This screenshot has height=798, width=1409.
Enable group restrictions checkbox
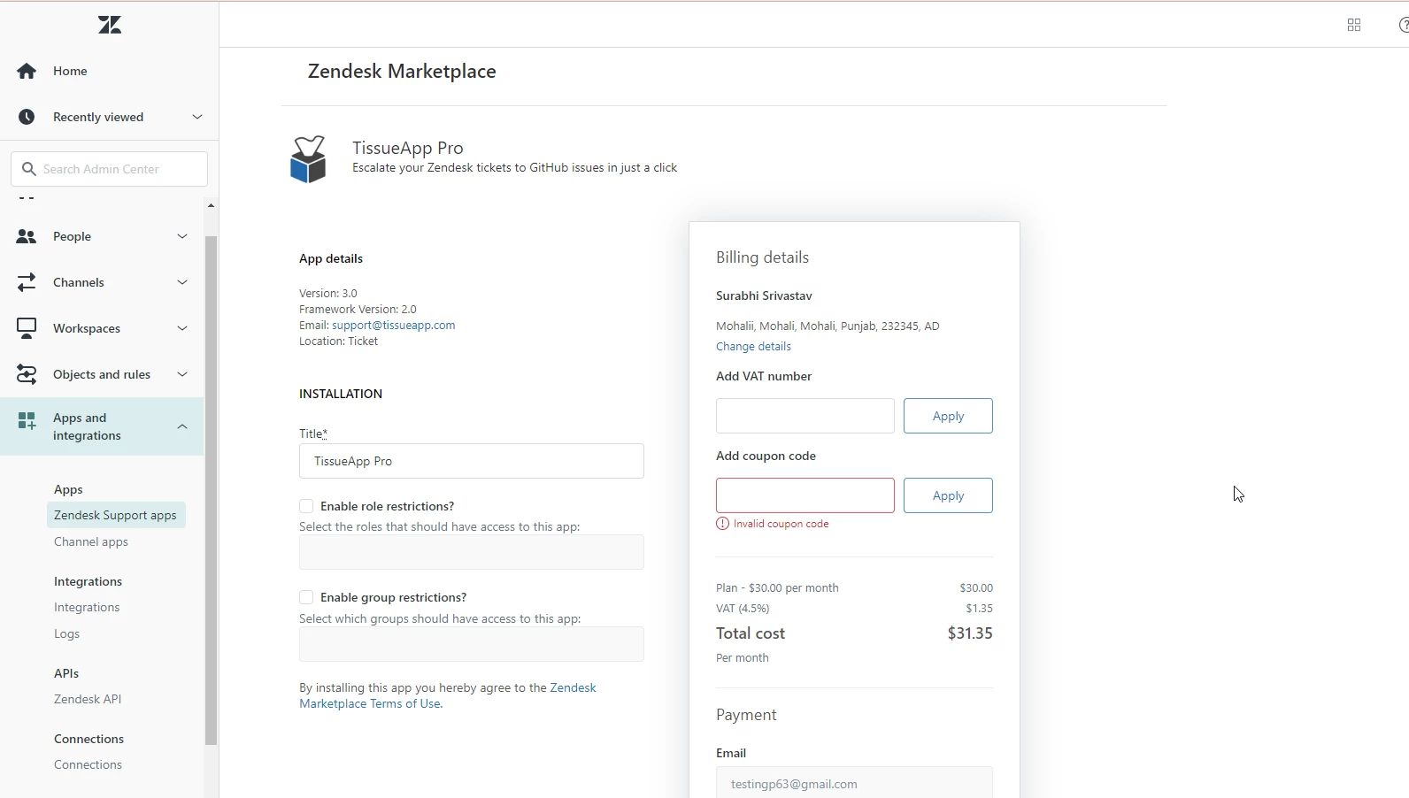306,597
